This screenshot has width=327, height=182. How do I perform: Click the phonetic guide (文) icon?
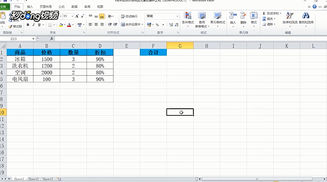79,25
